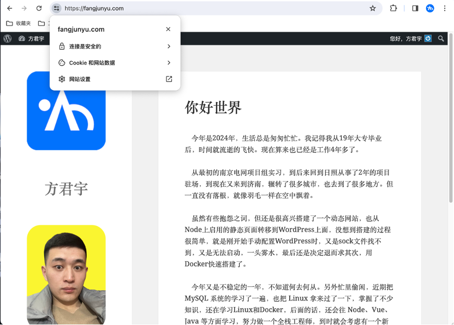Expand the chevron on the Cookie 和网站数据 row
Viewport: 454px width, 325px height.
[169, 63]
